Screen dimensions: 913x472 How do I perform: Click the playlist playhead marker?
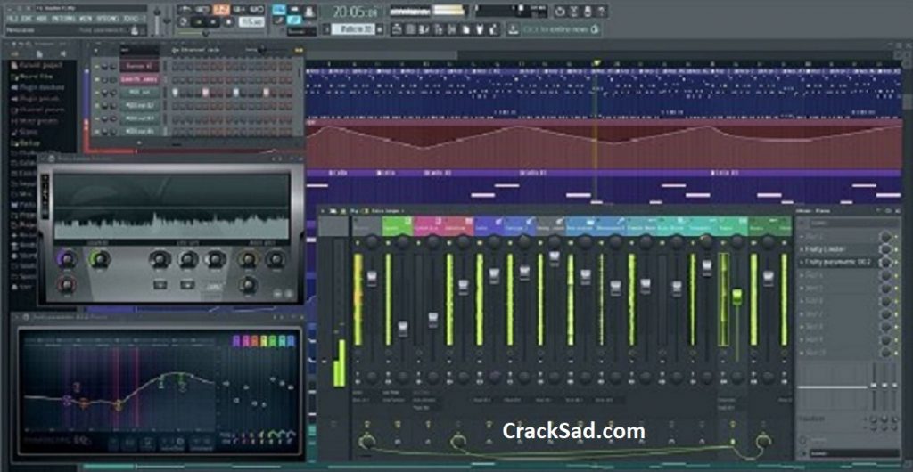[x=596, y=62]
